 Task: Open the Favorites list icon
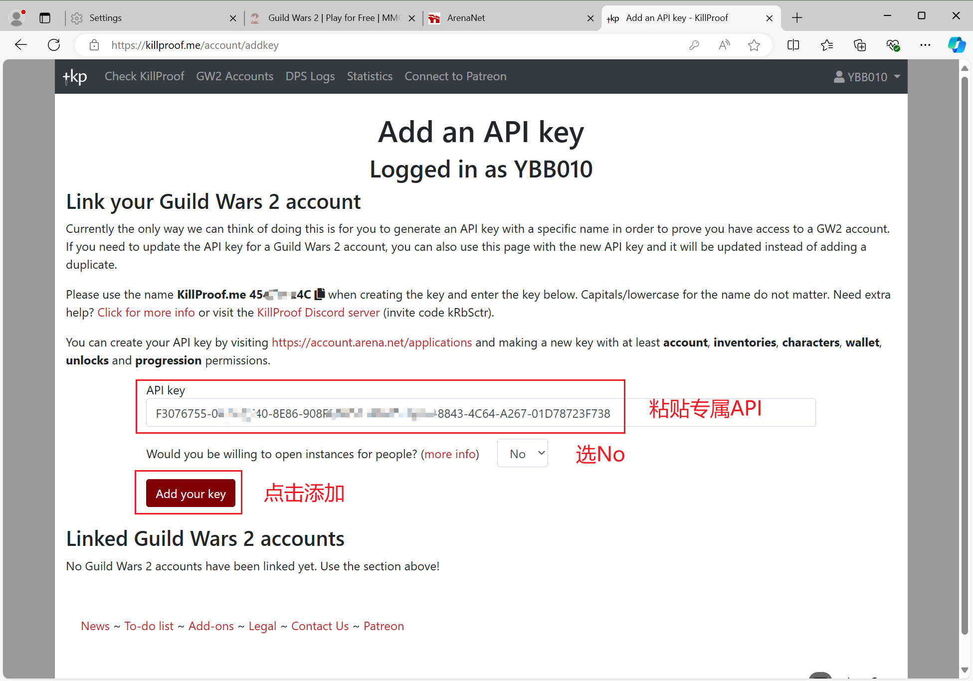(826, 45)
